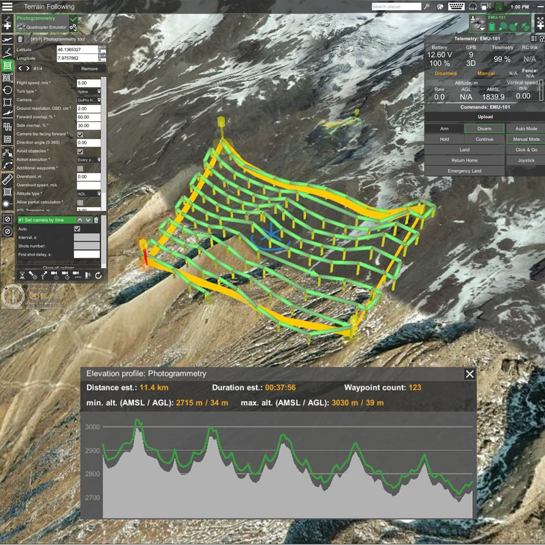Click the Upload command bar
The width and height of the screenshot is (545, 545).
coord(484,116)
